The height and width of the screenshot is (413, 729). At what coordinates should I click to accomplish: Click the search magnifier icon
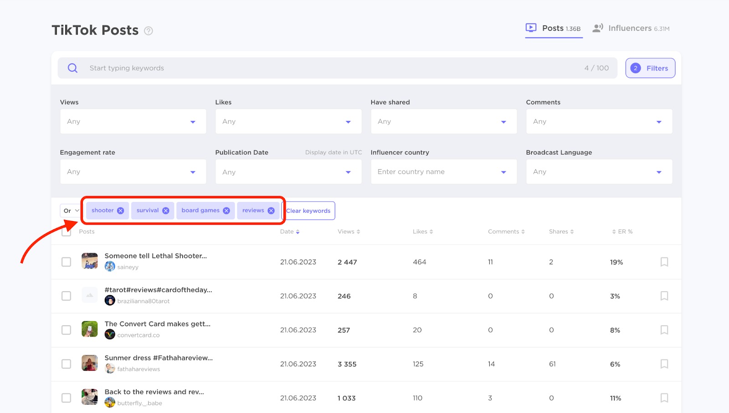click(72, 68)
